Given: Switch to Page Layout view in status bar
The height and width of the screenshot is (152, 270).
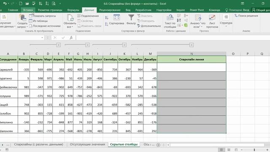Looking at the screenshot, I should tap(229, 150).
